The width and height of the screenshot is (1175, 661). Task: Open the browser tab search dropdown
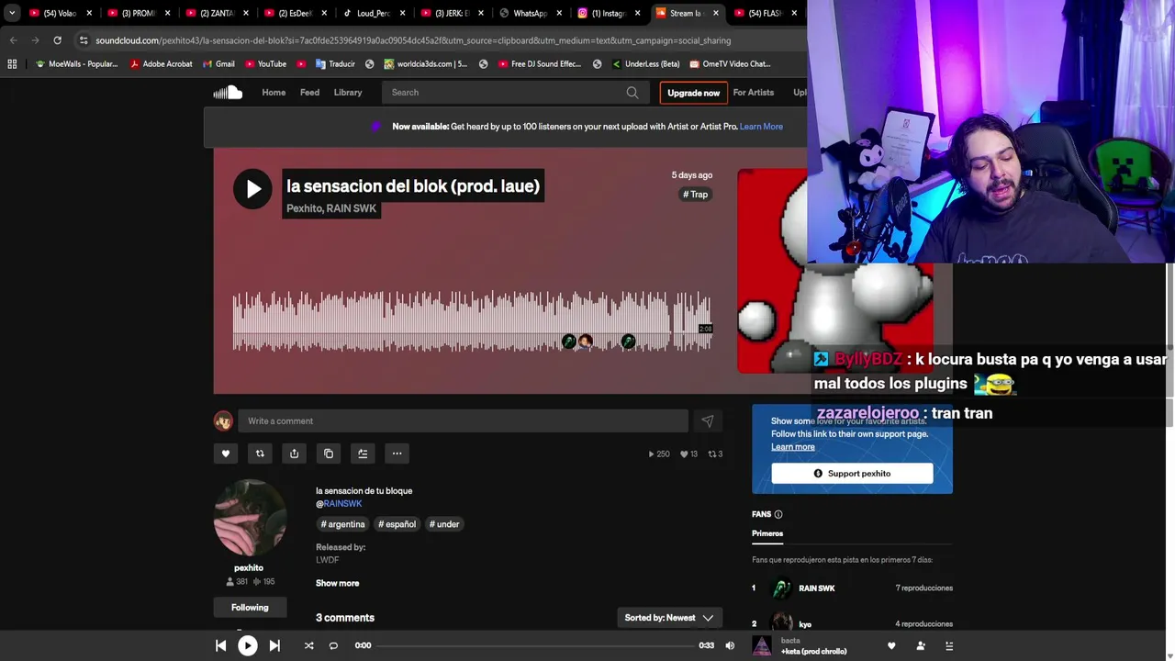[11, 13]
